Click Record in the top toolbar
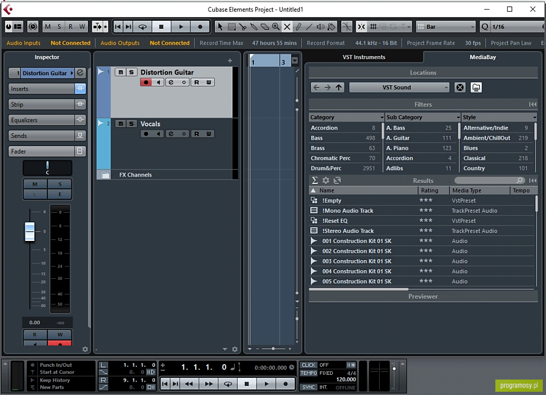The height and width of the screenshot is (395, 546). click(x=200, y=27)
